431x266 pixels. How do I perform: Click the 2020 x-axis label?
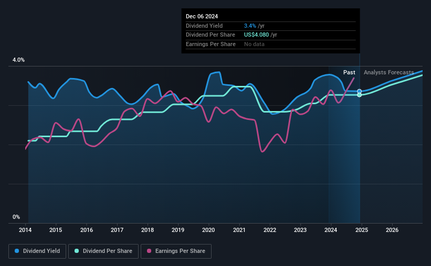coord(208,230)
